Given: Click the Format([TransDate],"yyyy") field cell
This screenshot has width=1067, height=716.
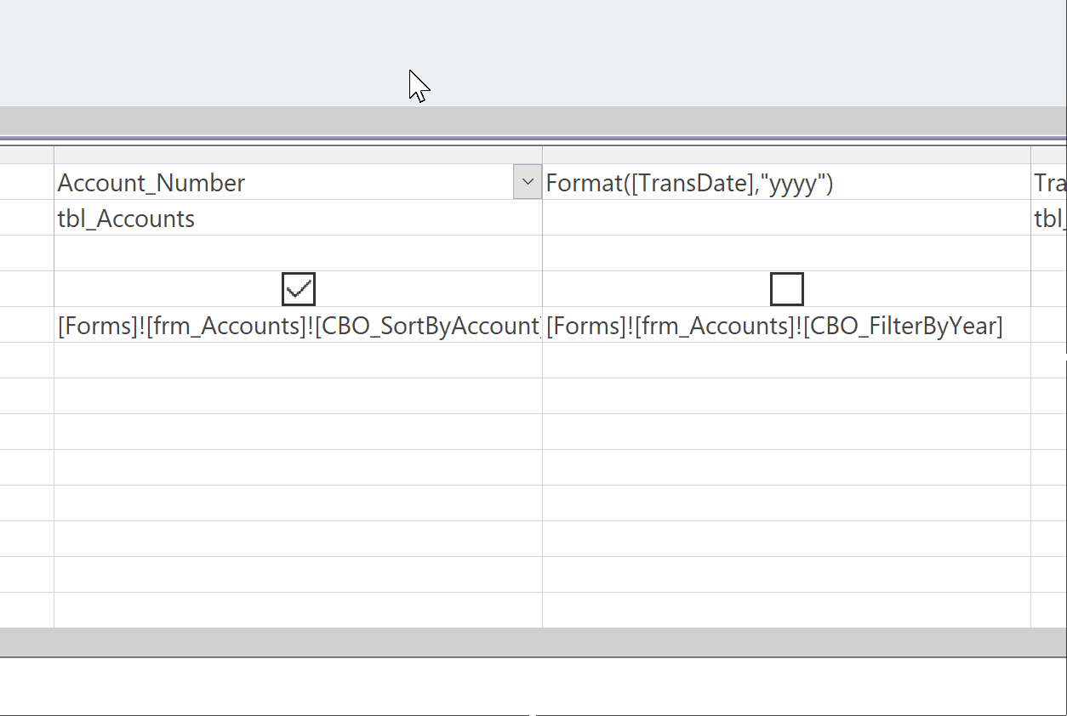Looking at the screenshot, I should point(785,183).
